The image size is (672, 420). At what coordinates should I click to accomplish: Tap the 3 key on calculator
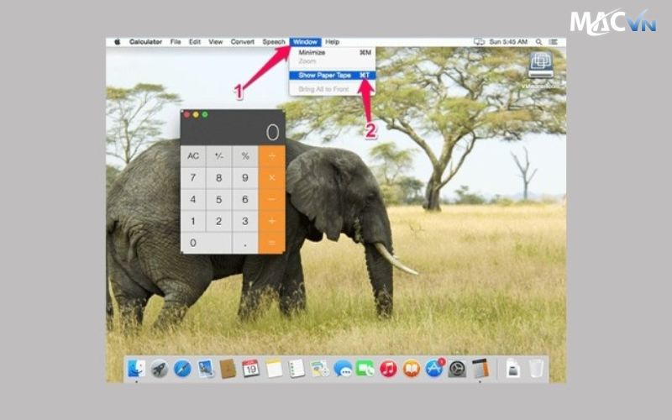coord(245,221)
